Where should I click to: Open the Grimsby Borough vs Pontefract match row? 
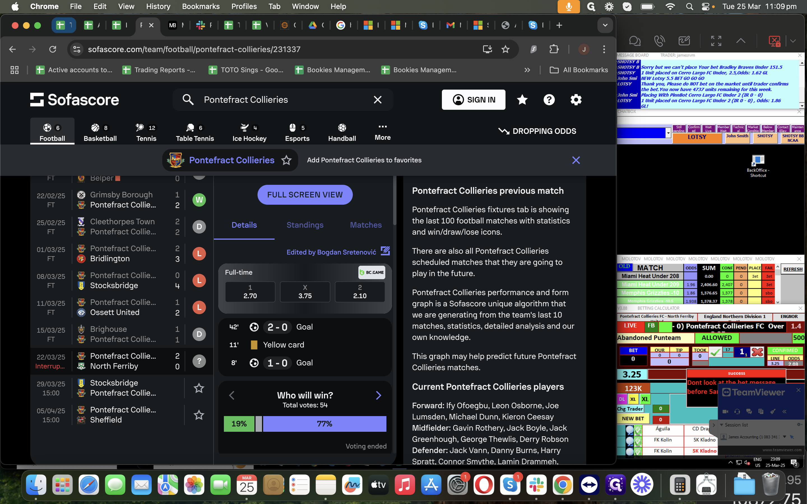[122, 200]
